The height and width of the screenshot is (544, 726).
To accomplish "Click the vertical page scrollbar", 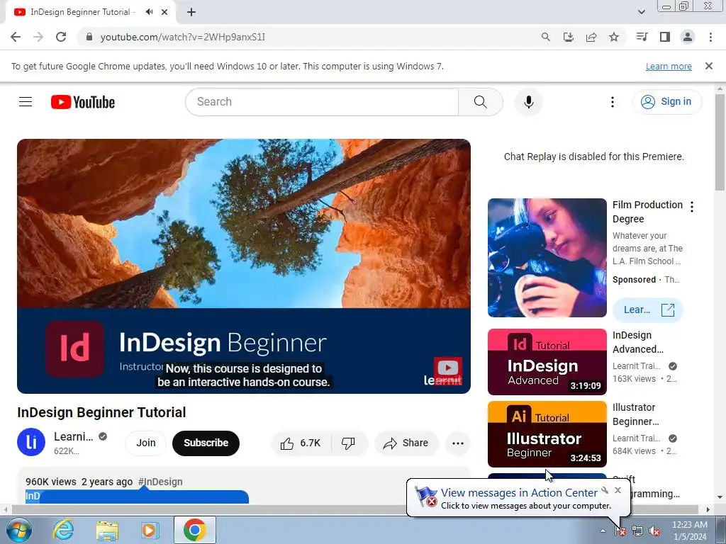I will point(720,141).
